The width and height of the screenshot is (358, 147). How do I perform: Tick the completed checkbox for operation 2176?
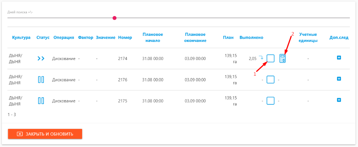coord(271,80)
